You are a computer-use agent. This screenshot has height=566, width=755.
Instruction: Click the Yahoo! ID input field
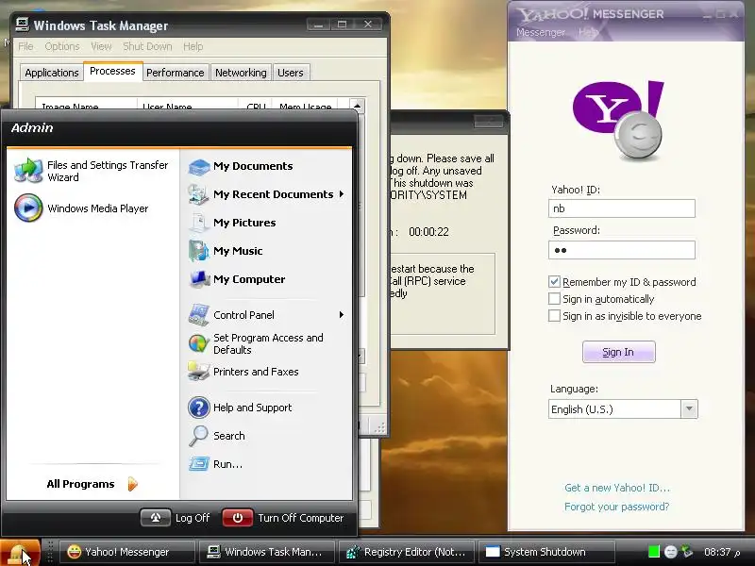[x=622, y=208]
